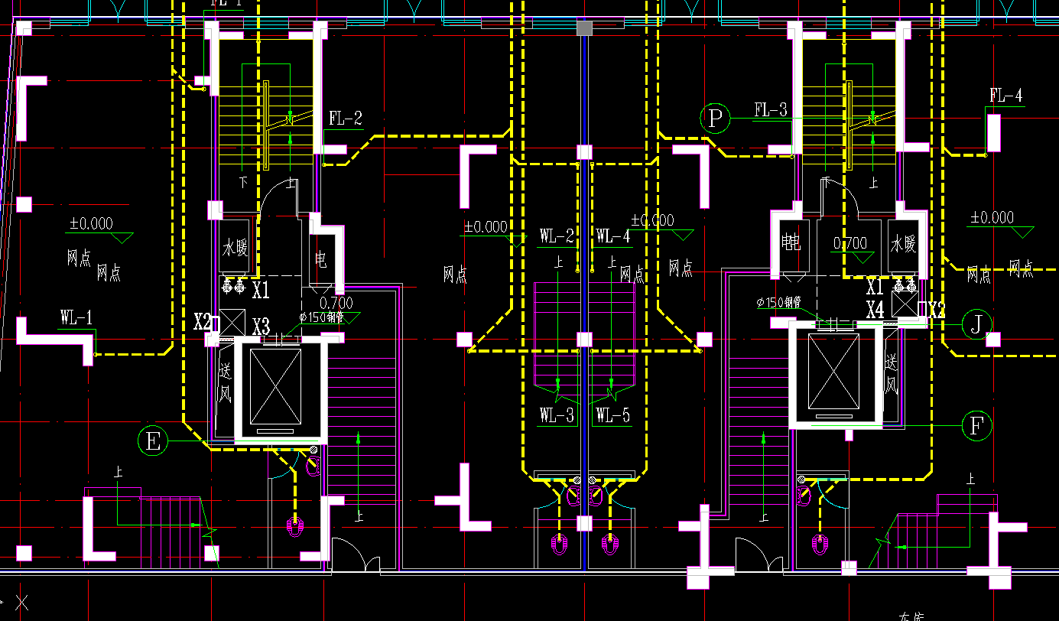
Task: Click the gray grip square atop the central blue pipe
Action: point(584,28)
